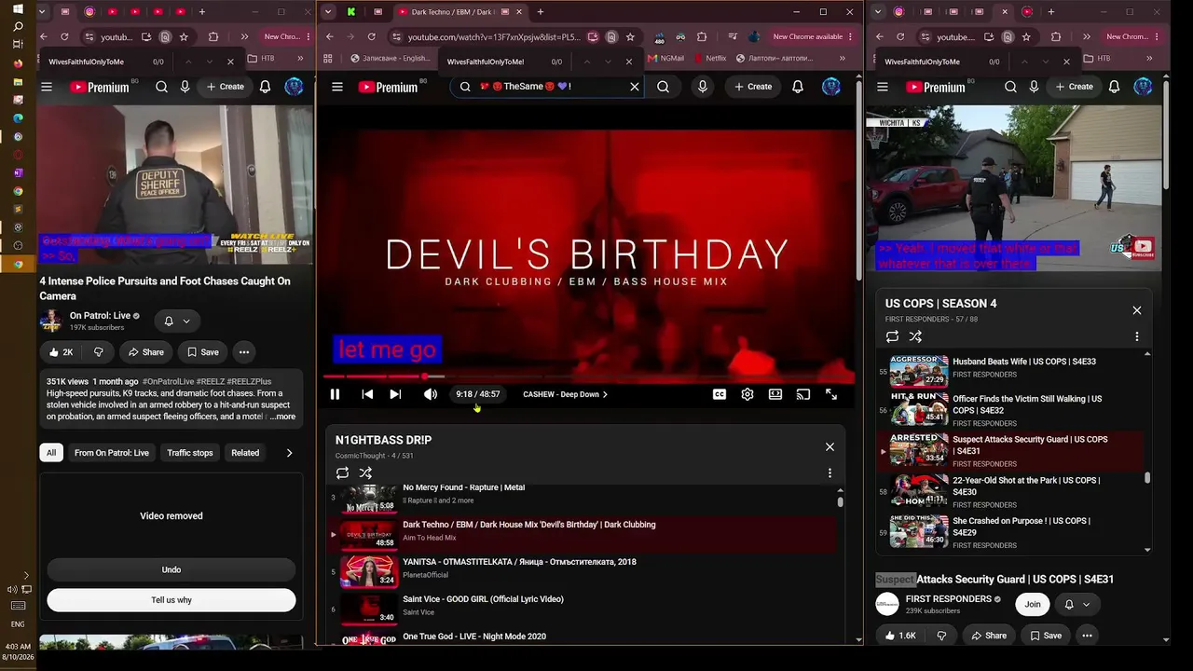Open N1GHTBASS DR!P playlist options menu

(x=830, y=472)
